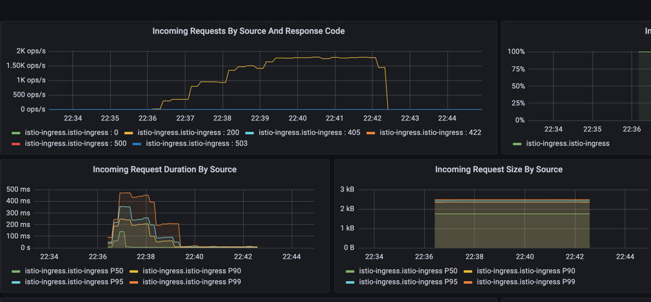This screenshot has width=651, height=302.
Task: Toggle the P50 series in the Request Size legend
Action: 408,271
